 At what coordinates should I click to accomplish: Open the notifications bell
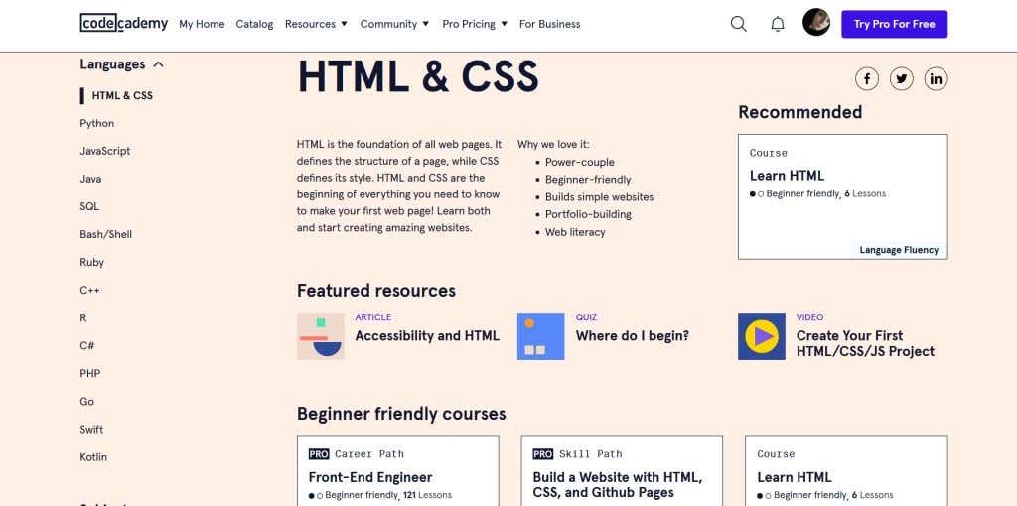[778, 24]
